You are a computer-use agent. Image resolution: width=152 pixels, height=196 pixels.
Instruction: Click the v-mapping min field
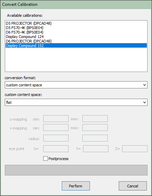point(56,127)
